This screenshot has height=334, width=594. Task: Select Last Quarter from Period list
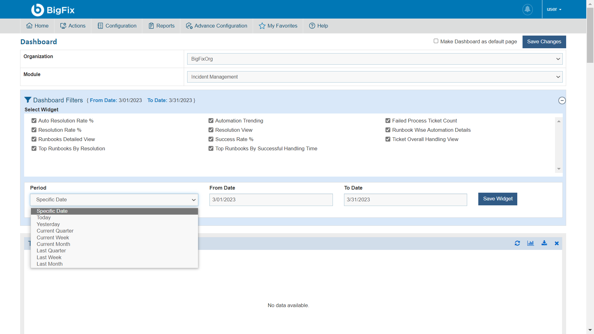(51, 251)
